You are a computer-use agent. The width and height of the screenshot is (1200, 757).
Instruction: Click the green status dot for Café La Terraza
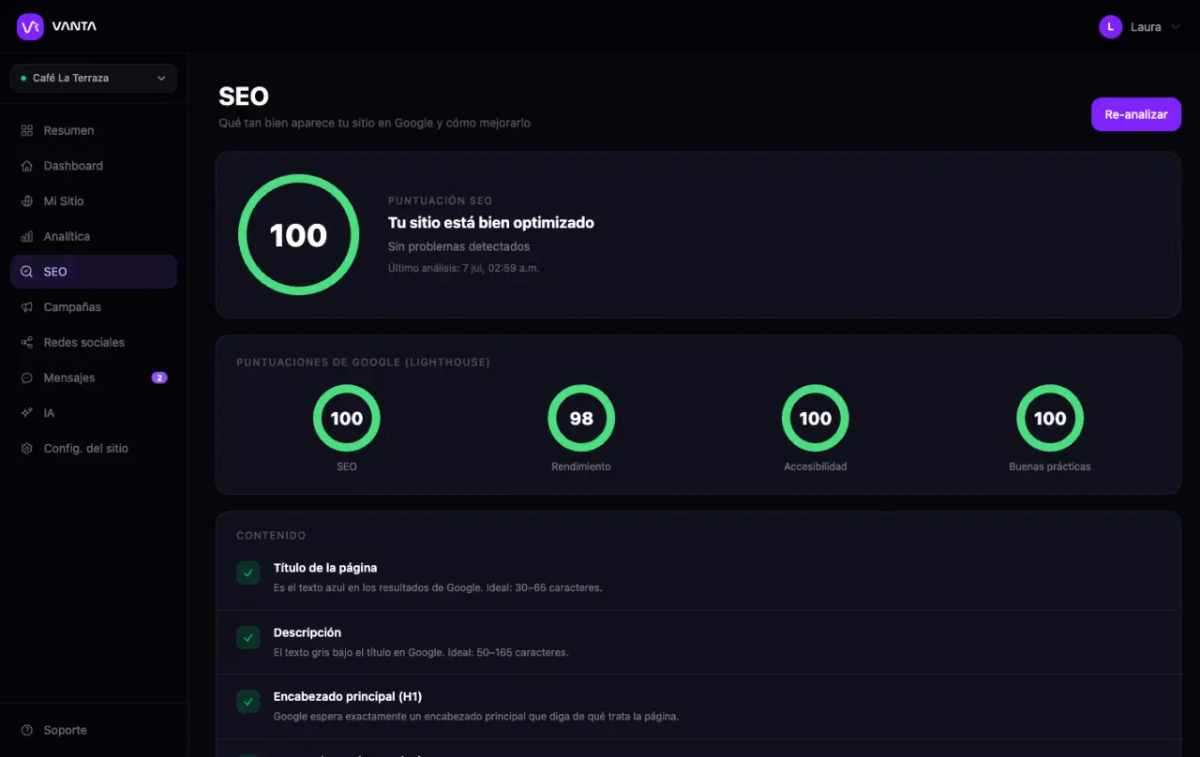pos(23,78)
